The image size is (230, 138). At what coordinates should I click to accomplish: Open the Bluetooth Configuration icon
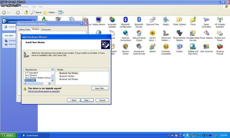pyautogui.click(x=125, y=20)
